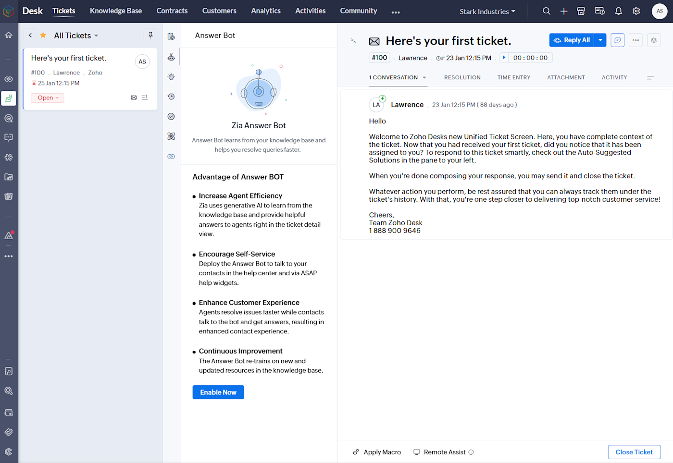The height and width of the screenshot is (463, 673).
Task: Expand the All Tickets view dropdown
Action: click(96, 36)
